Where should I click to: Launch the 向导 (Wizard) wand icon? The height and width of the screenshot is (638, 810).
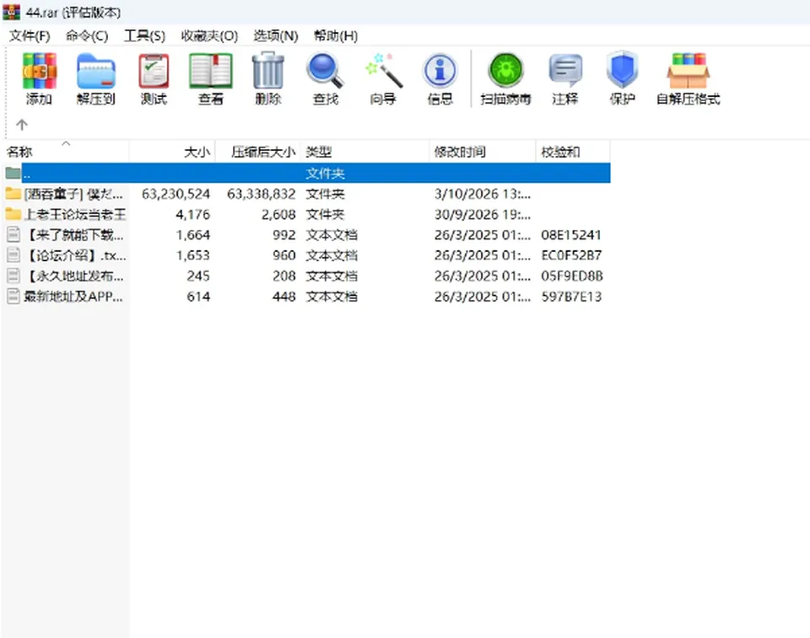[x=383, y=78]
